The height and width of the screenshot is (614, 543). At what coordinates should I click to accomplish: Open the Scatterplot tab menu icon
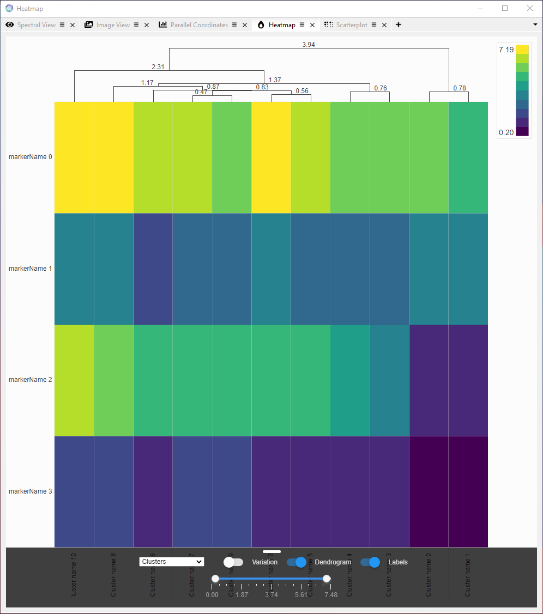point(374,25)
